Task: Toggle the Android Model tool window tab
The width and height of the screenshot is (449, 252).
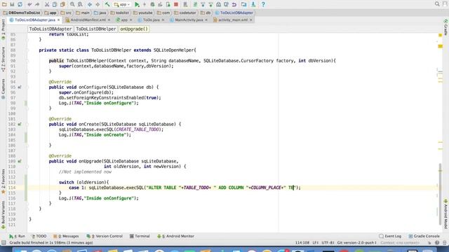Action: pyautogui.click(x=446, y=213)
